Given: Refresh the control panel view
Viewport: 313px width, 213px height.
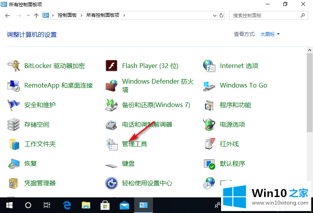Looking at the screenshot, I should pos(221,16).
